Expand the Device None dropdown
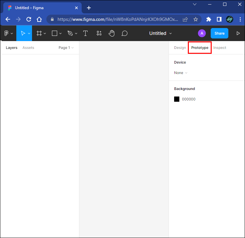Image resolution: width=245 pixels, height=238 pixels. click(x=181, y=73)
